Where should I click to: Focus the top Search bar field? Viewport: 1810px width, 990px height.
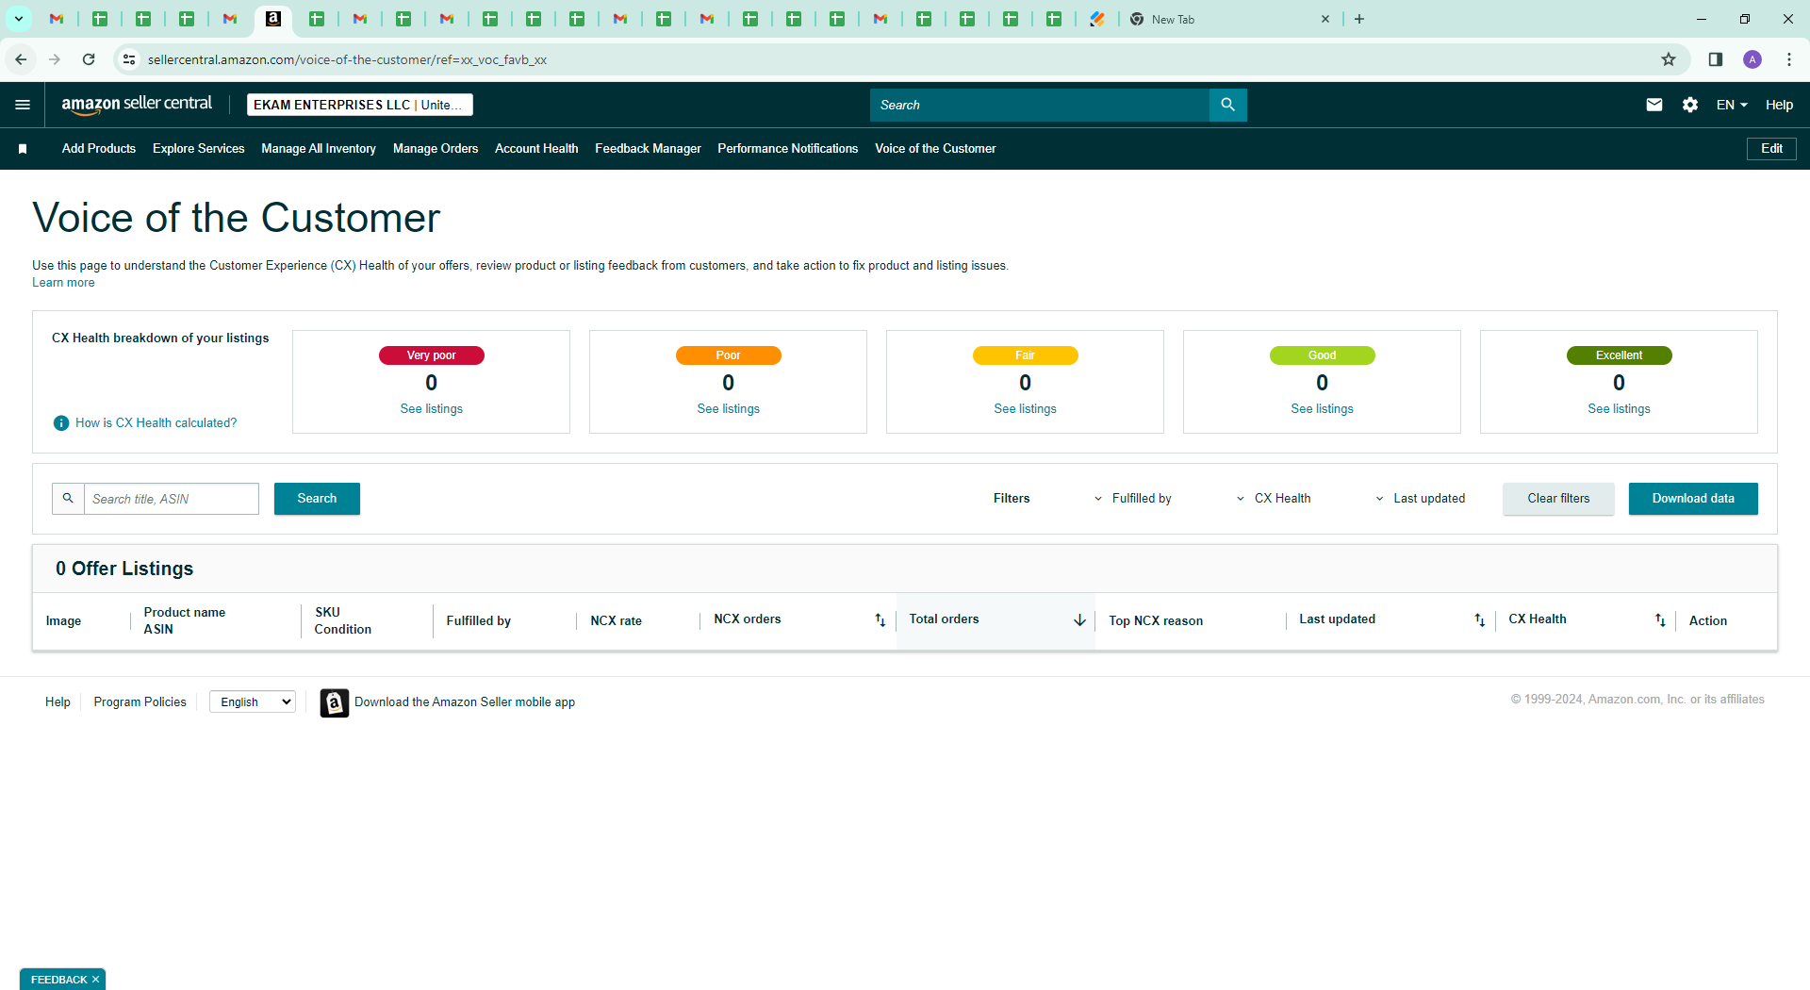coord(1039,105)
